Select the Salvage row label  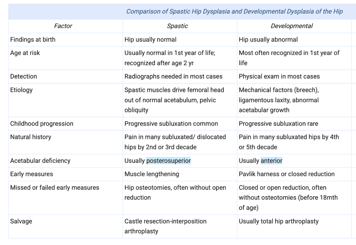21,221
